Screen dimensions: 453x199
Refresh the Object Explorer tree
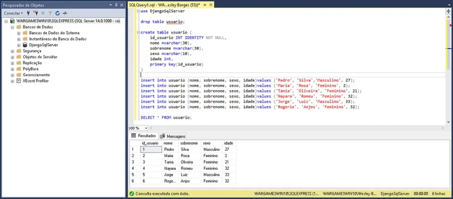(x=58, y=13)
